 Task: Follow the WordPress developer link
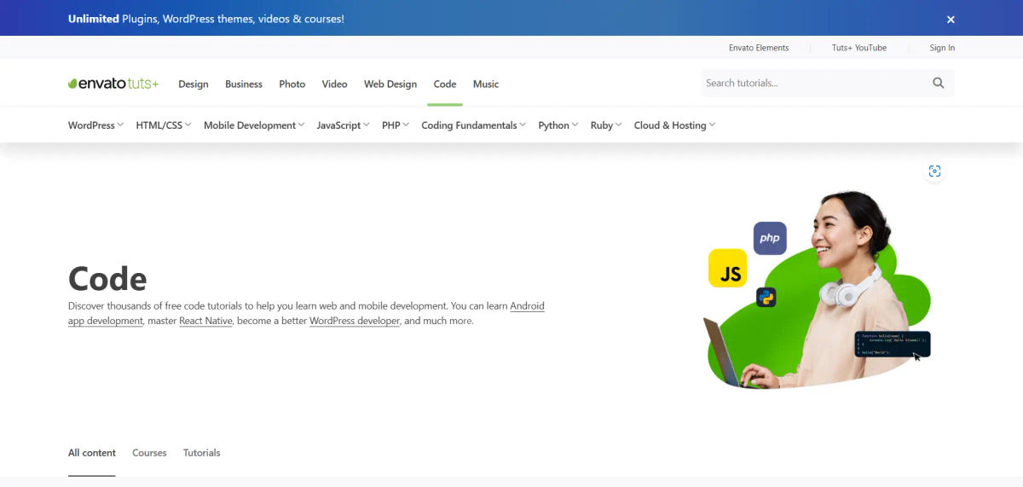(x=355, y=321)
